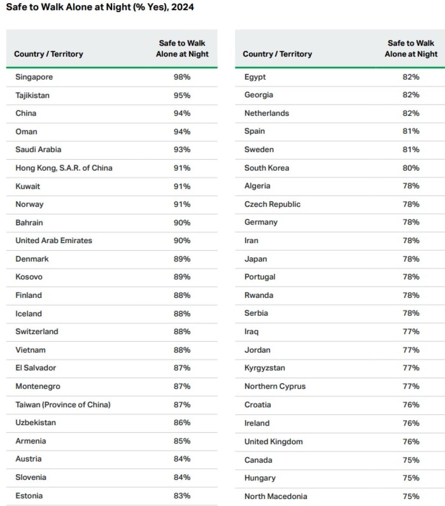Click the left table's 'Country / Territory' header
The image size is (445, 506).
click(48, 54)
